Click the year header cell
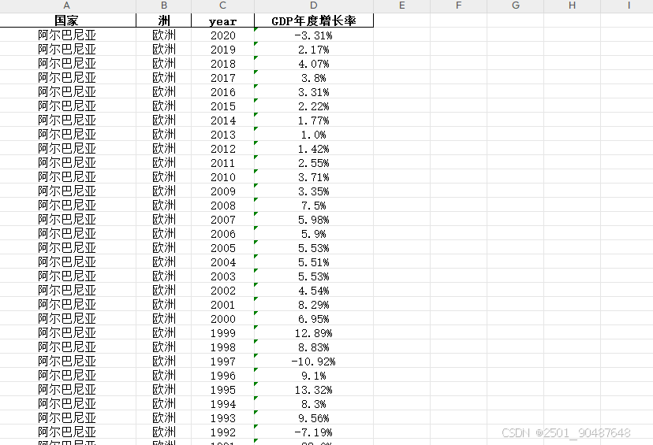 (x=223, y=20)
